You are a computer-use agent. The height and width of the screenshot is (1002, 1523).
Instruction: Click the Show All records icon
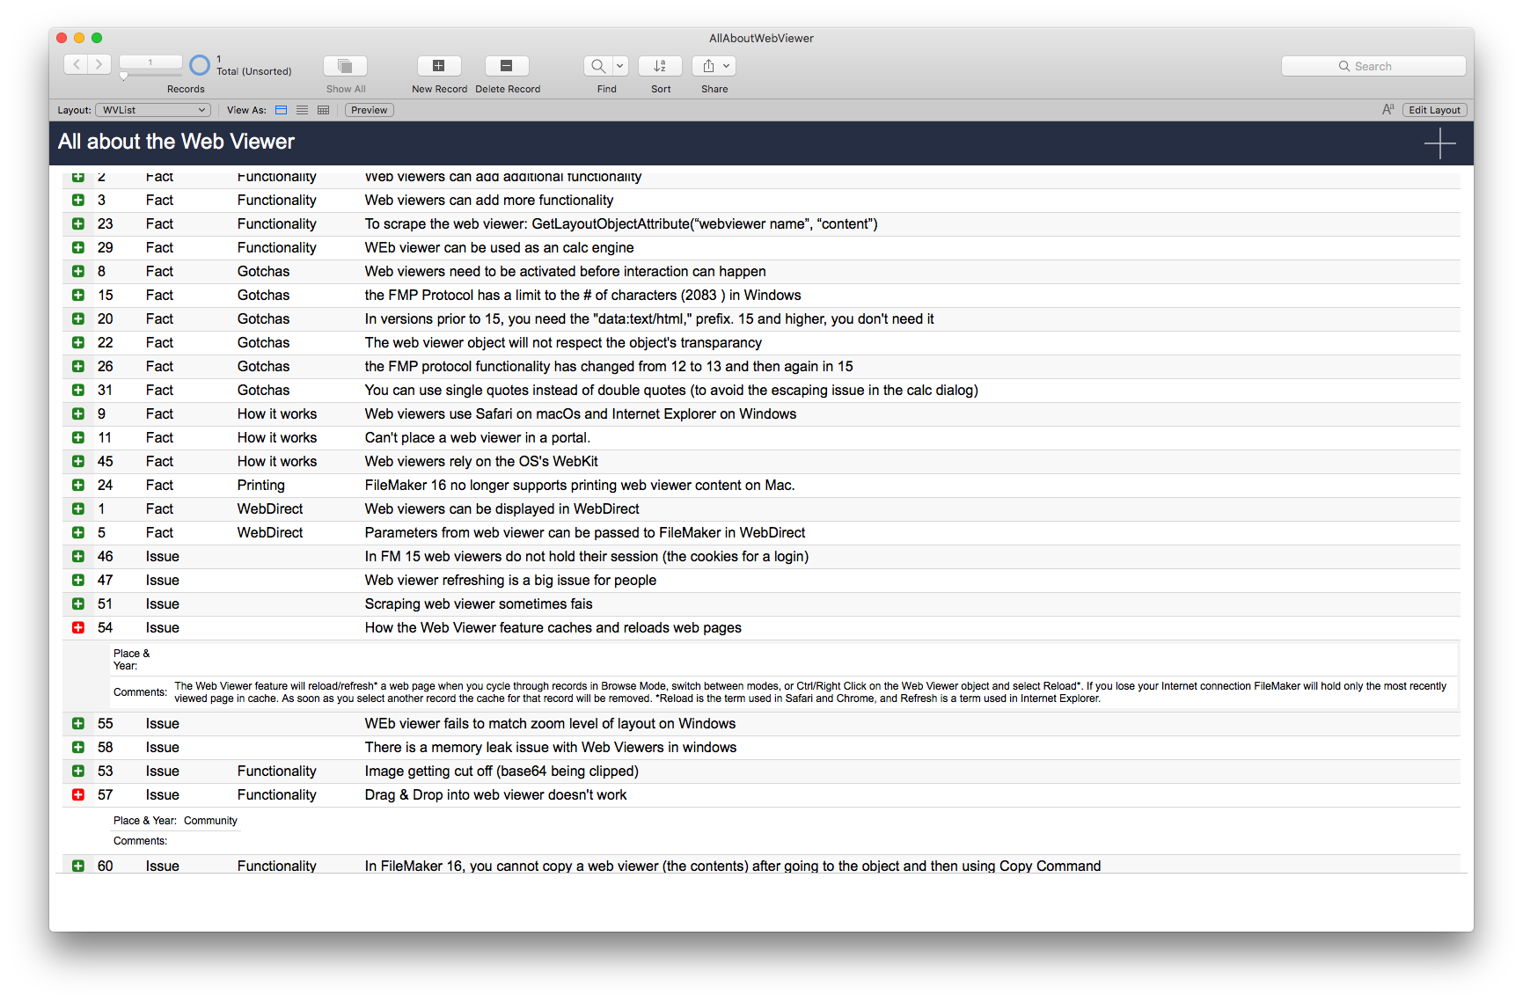[x=345, y=66]
